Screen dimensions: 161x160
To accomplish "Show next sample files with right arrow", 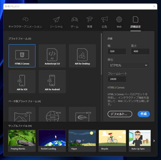I will pos(154,141).
